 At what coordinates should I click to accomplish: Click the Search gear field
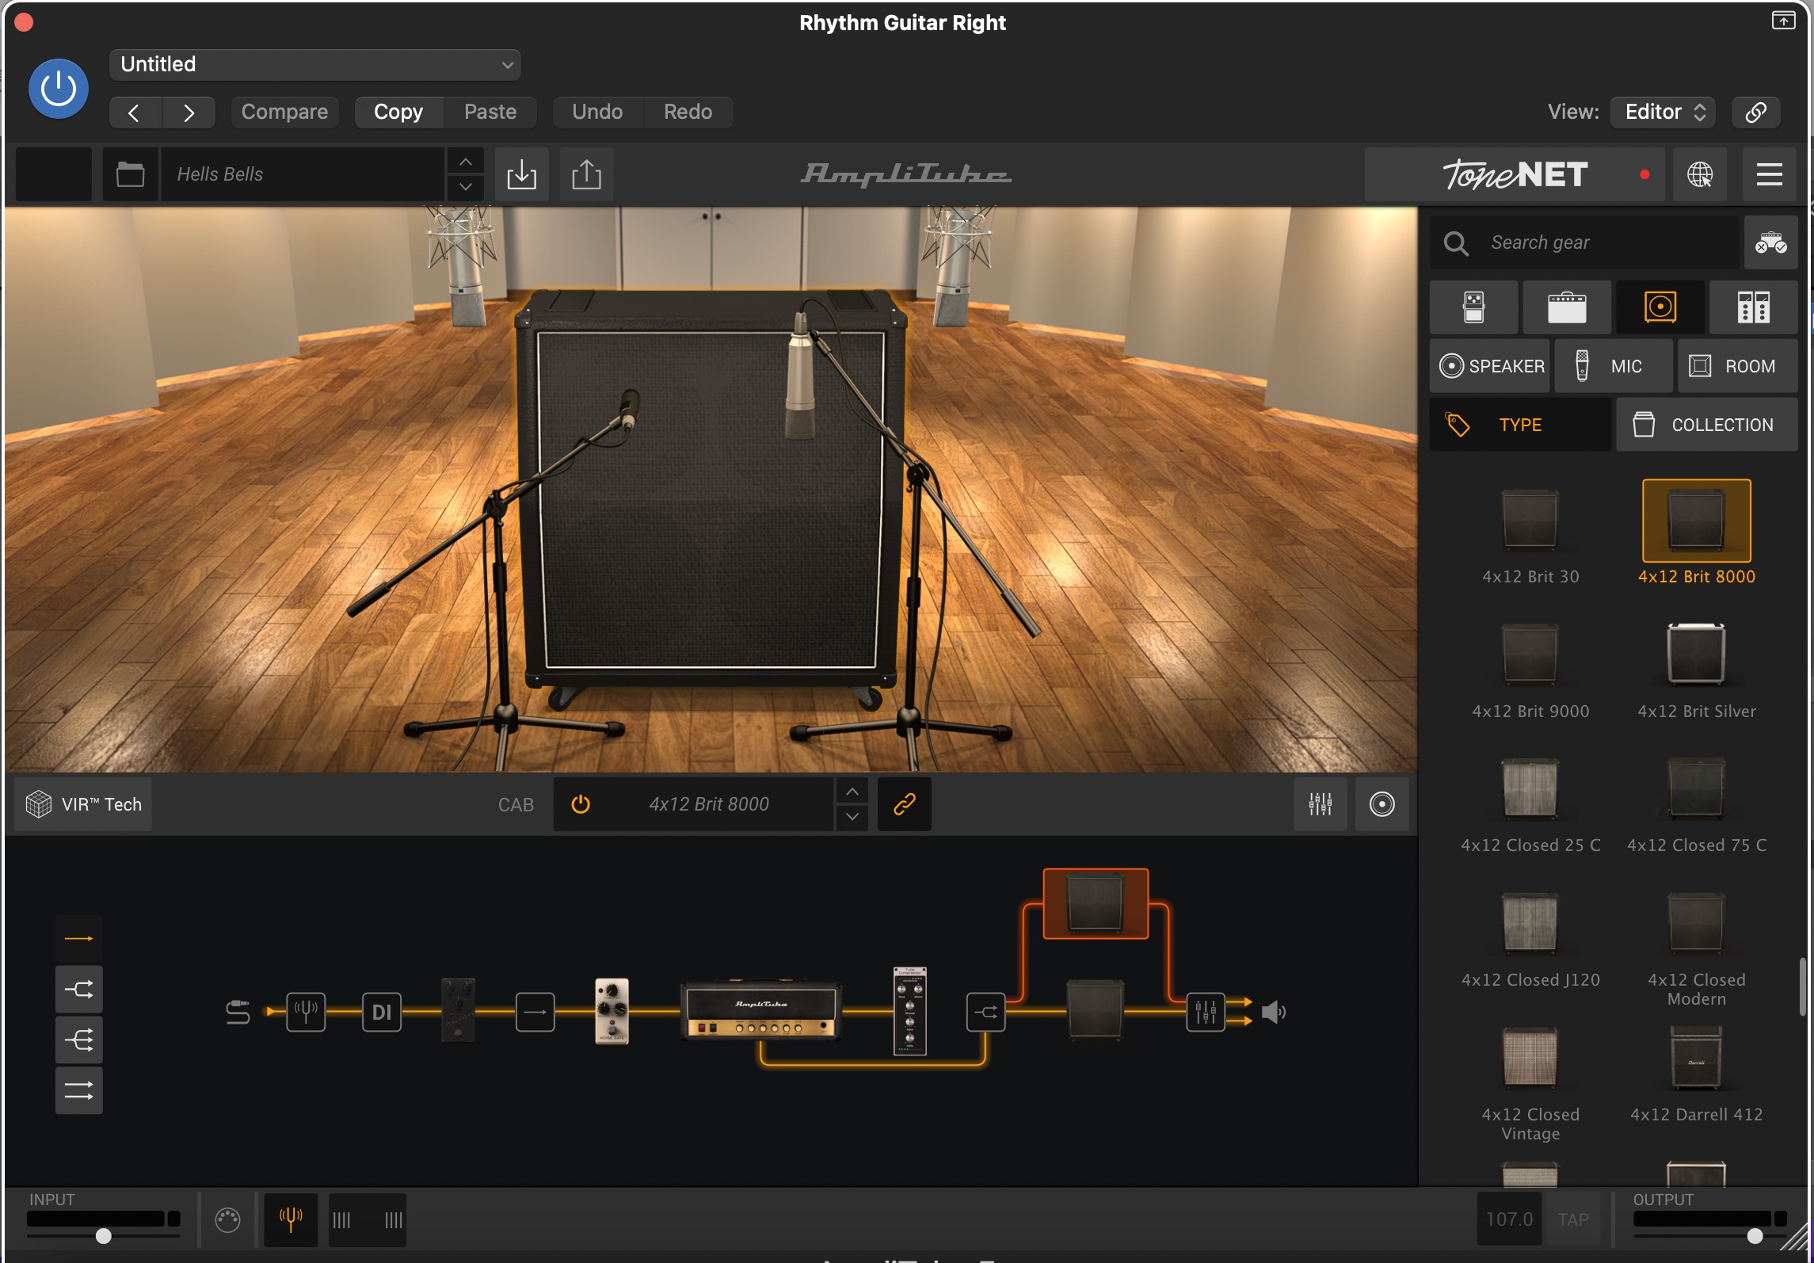click(x=1584, y=242)
